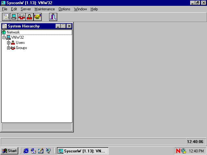207x155 pixels.
Task: Select the Users tree label
Action: point(20,43)
